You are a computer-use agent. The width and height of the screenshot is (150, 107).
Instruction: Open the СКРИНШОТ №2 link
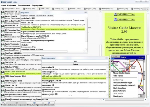pyautogui.click(x=126, y=19)
